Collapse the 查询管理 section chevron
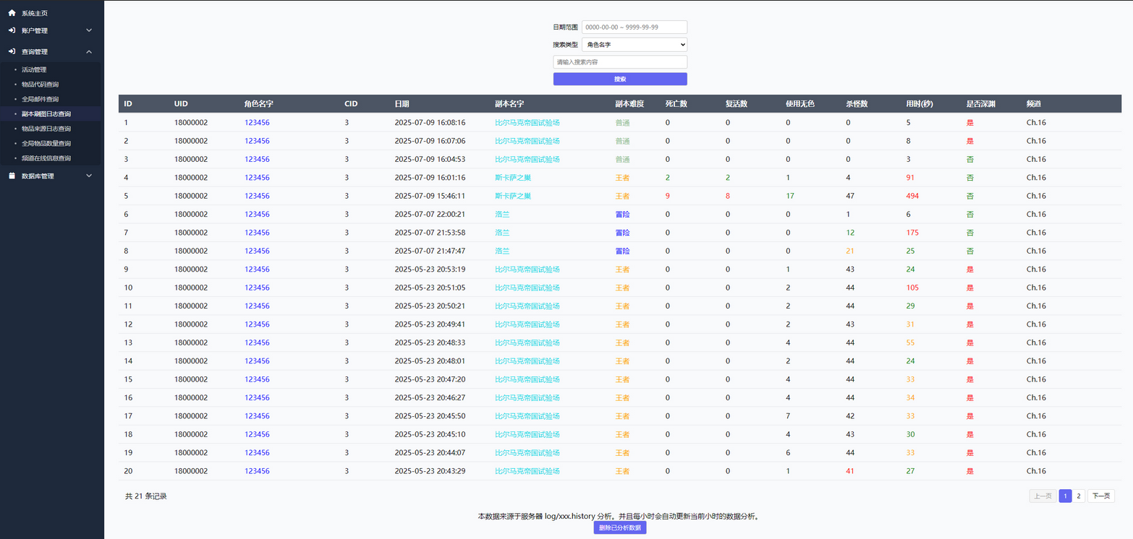1133x539 pixels. (x=89, y=51)
